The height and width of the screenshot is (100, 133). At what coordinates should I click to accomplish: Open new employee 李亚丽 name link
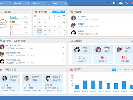(13, 80)
